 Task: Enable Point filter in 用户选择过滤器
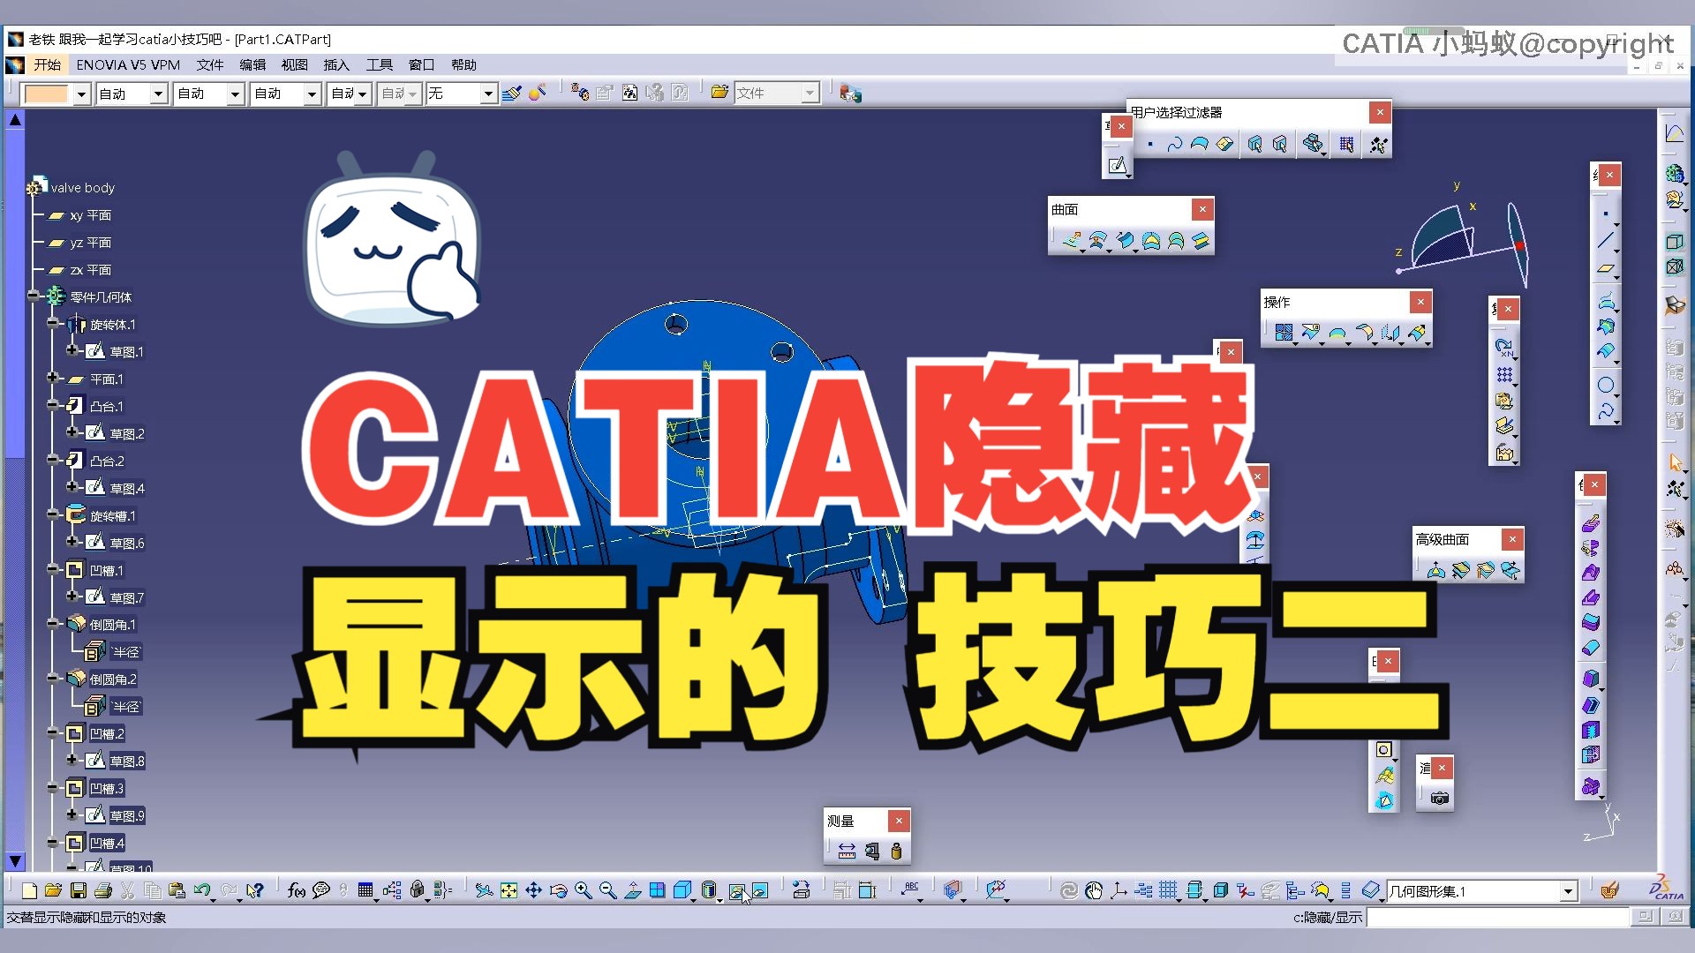(x=1150, y=144)
